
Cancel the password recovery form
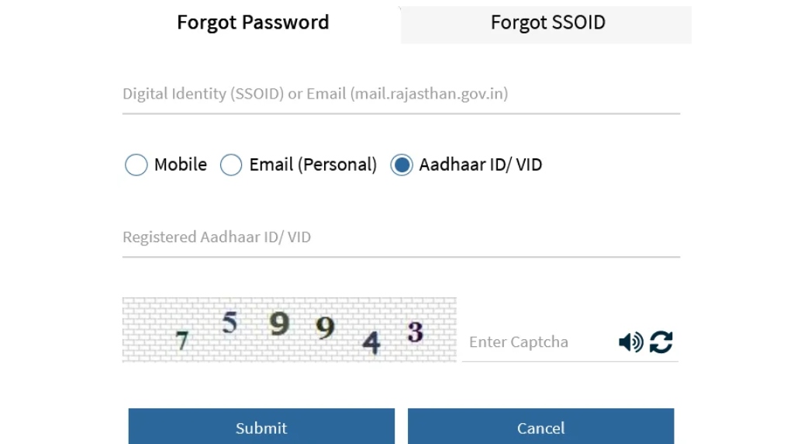pyautogui.click(x=540, y=427)
